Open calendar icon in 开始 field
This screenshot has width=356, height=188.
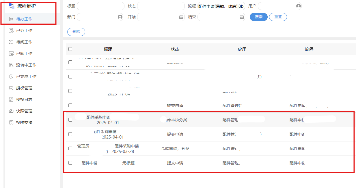[181, 17]
